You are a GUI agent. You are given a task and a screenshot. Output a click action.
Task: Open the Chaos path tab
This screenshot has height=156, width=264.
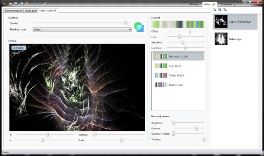(x=31, y=11)
